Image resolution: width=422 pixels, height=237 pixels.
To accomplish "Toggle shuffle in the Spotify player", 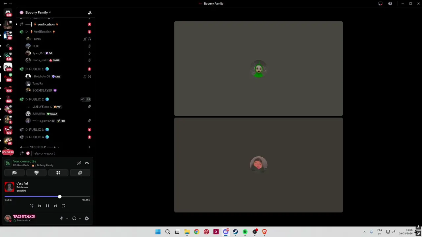I will (x=32, y=206).
